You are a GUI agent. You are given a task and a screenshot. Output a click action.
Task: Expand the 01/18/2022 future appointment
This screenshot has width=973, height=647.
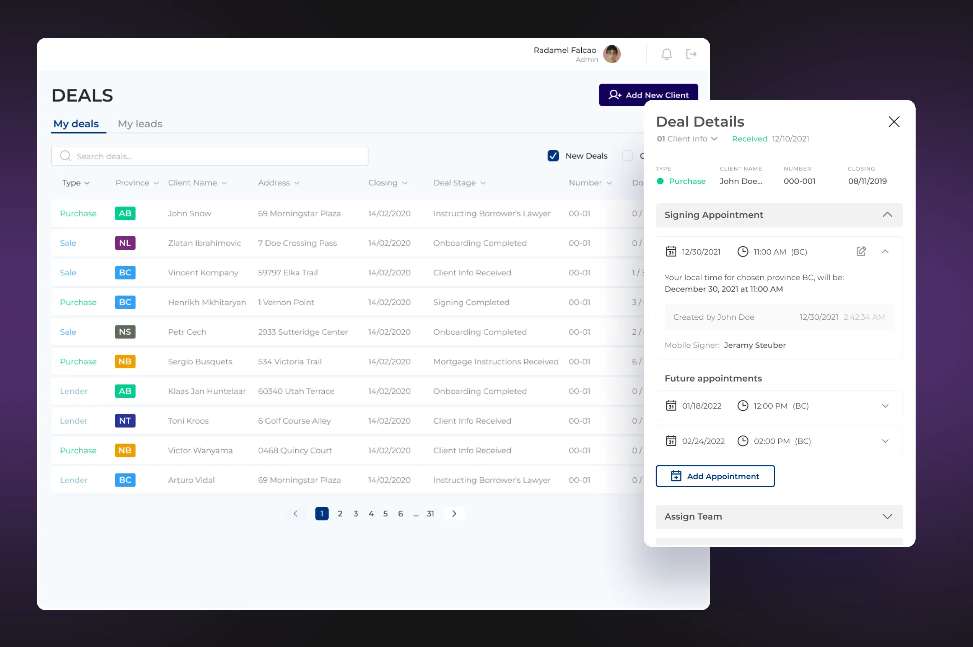pyautogui.click(x=885, y=406)
